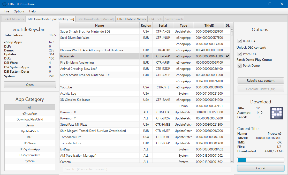Select the DSiSystemData category
Viewport: 288px width, 175px height.
[x=30, y=155]
